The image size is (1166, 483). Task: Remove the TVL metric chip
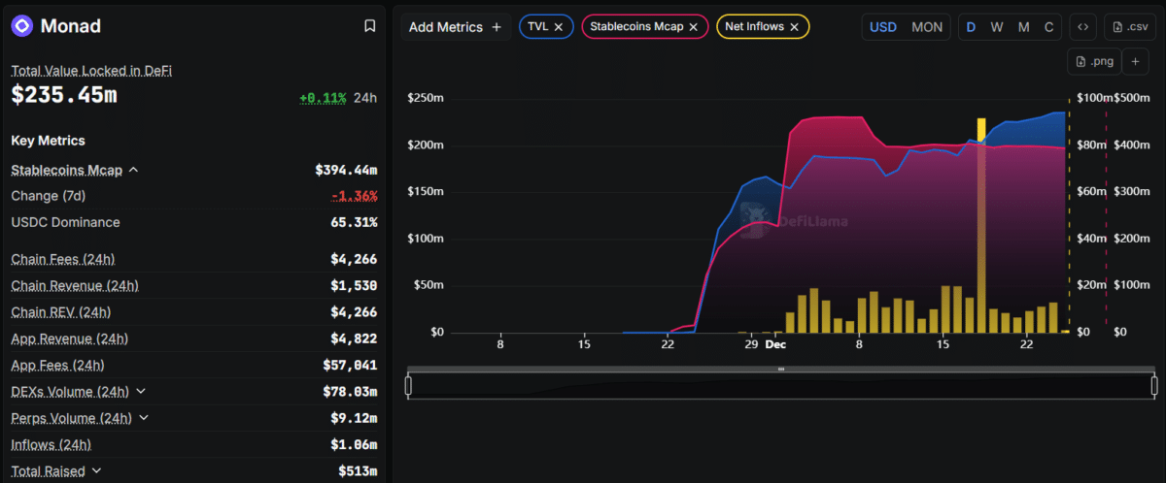(559, 27)
